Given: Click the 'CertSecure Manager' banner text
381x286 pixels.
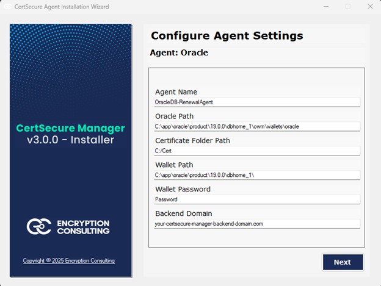Looking at the screenshot, I should [x=70, y=128].
